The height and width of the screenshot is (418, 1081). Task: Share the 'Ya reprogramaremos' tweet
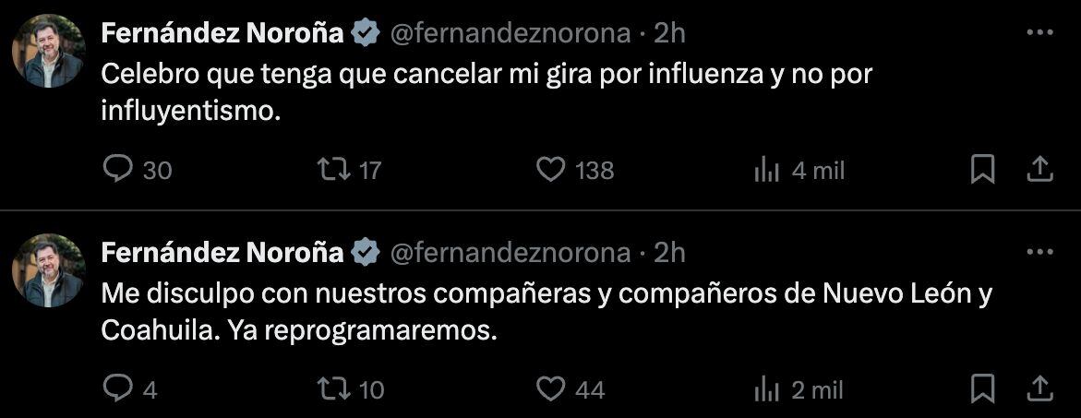tap(1040, 388)
